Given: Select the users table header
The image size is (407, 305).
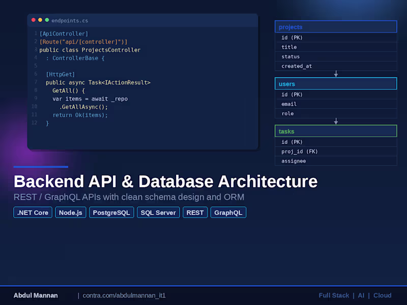Looking at the screenshot, I should (x=336, y=83).
